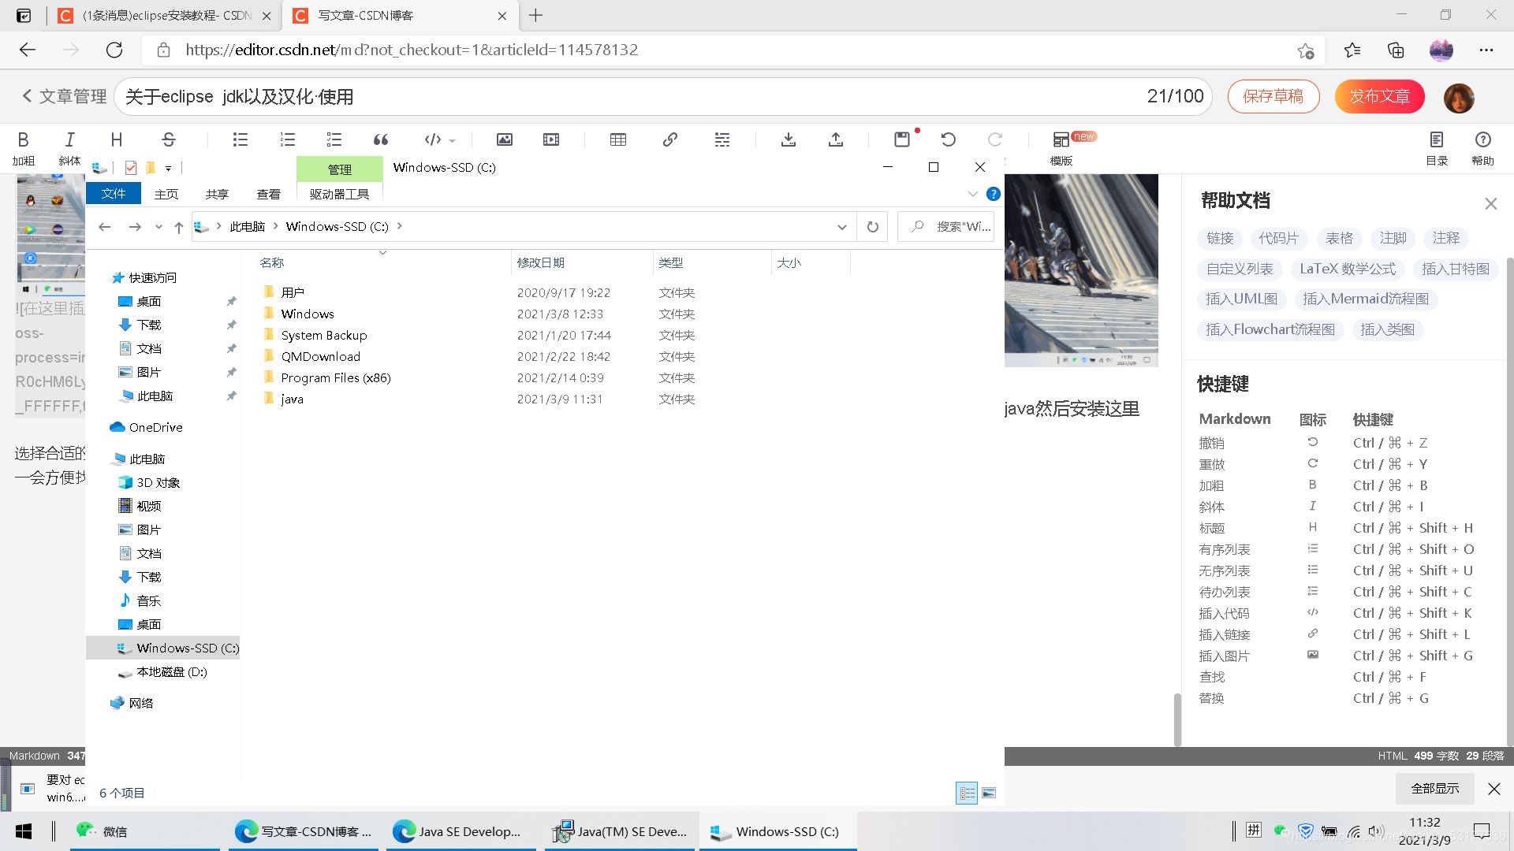
Task: Apply bold formatting in the editor
Action: 24,139
